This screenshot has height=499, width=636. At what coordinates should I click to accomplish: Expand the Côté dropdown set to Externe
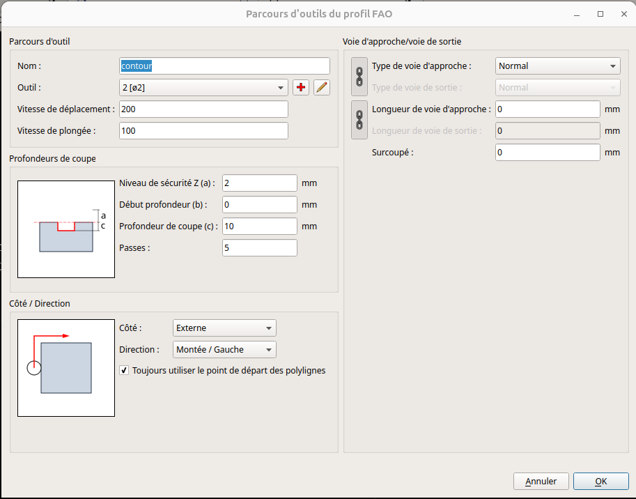coord(224,328)
